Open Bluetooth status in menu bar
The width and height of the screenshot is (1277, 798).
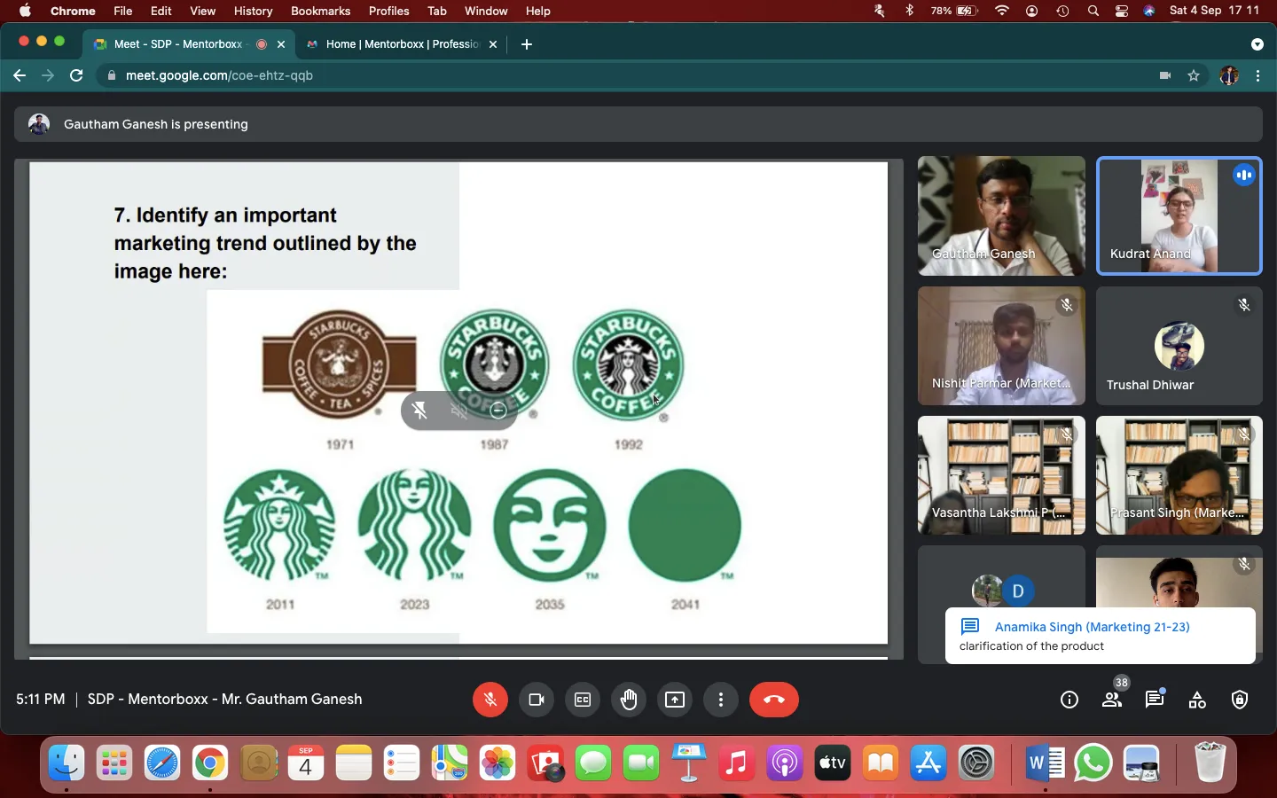pos(909,11)
